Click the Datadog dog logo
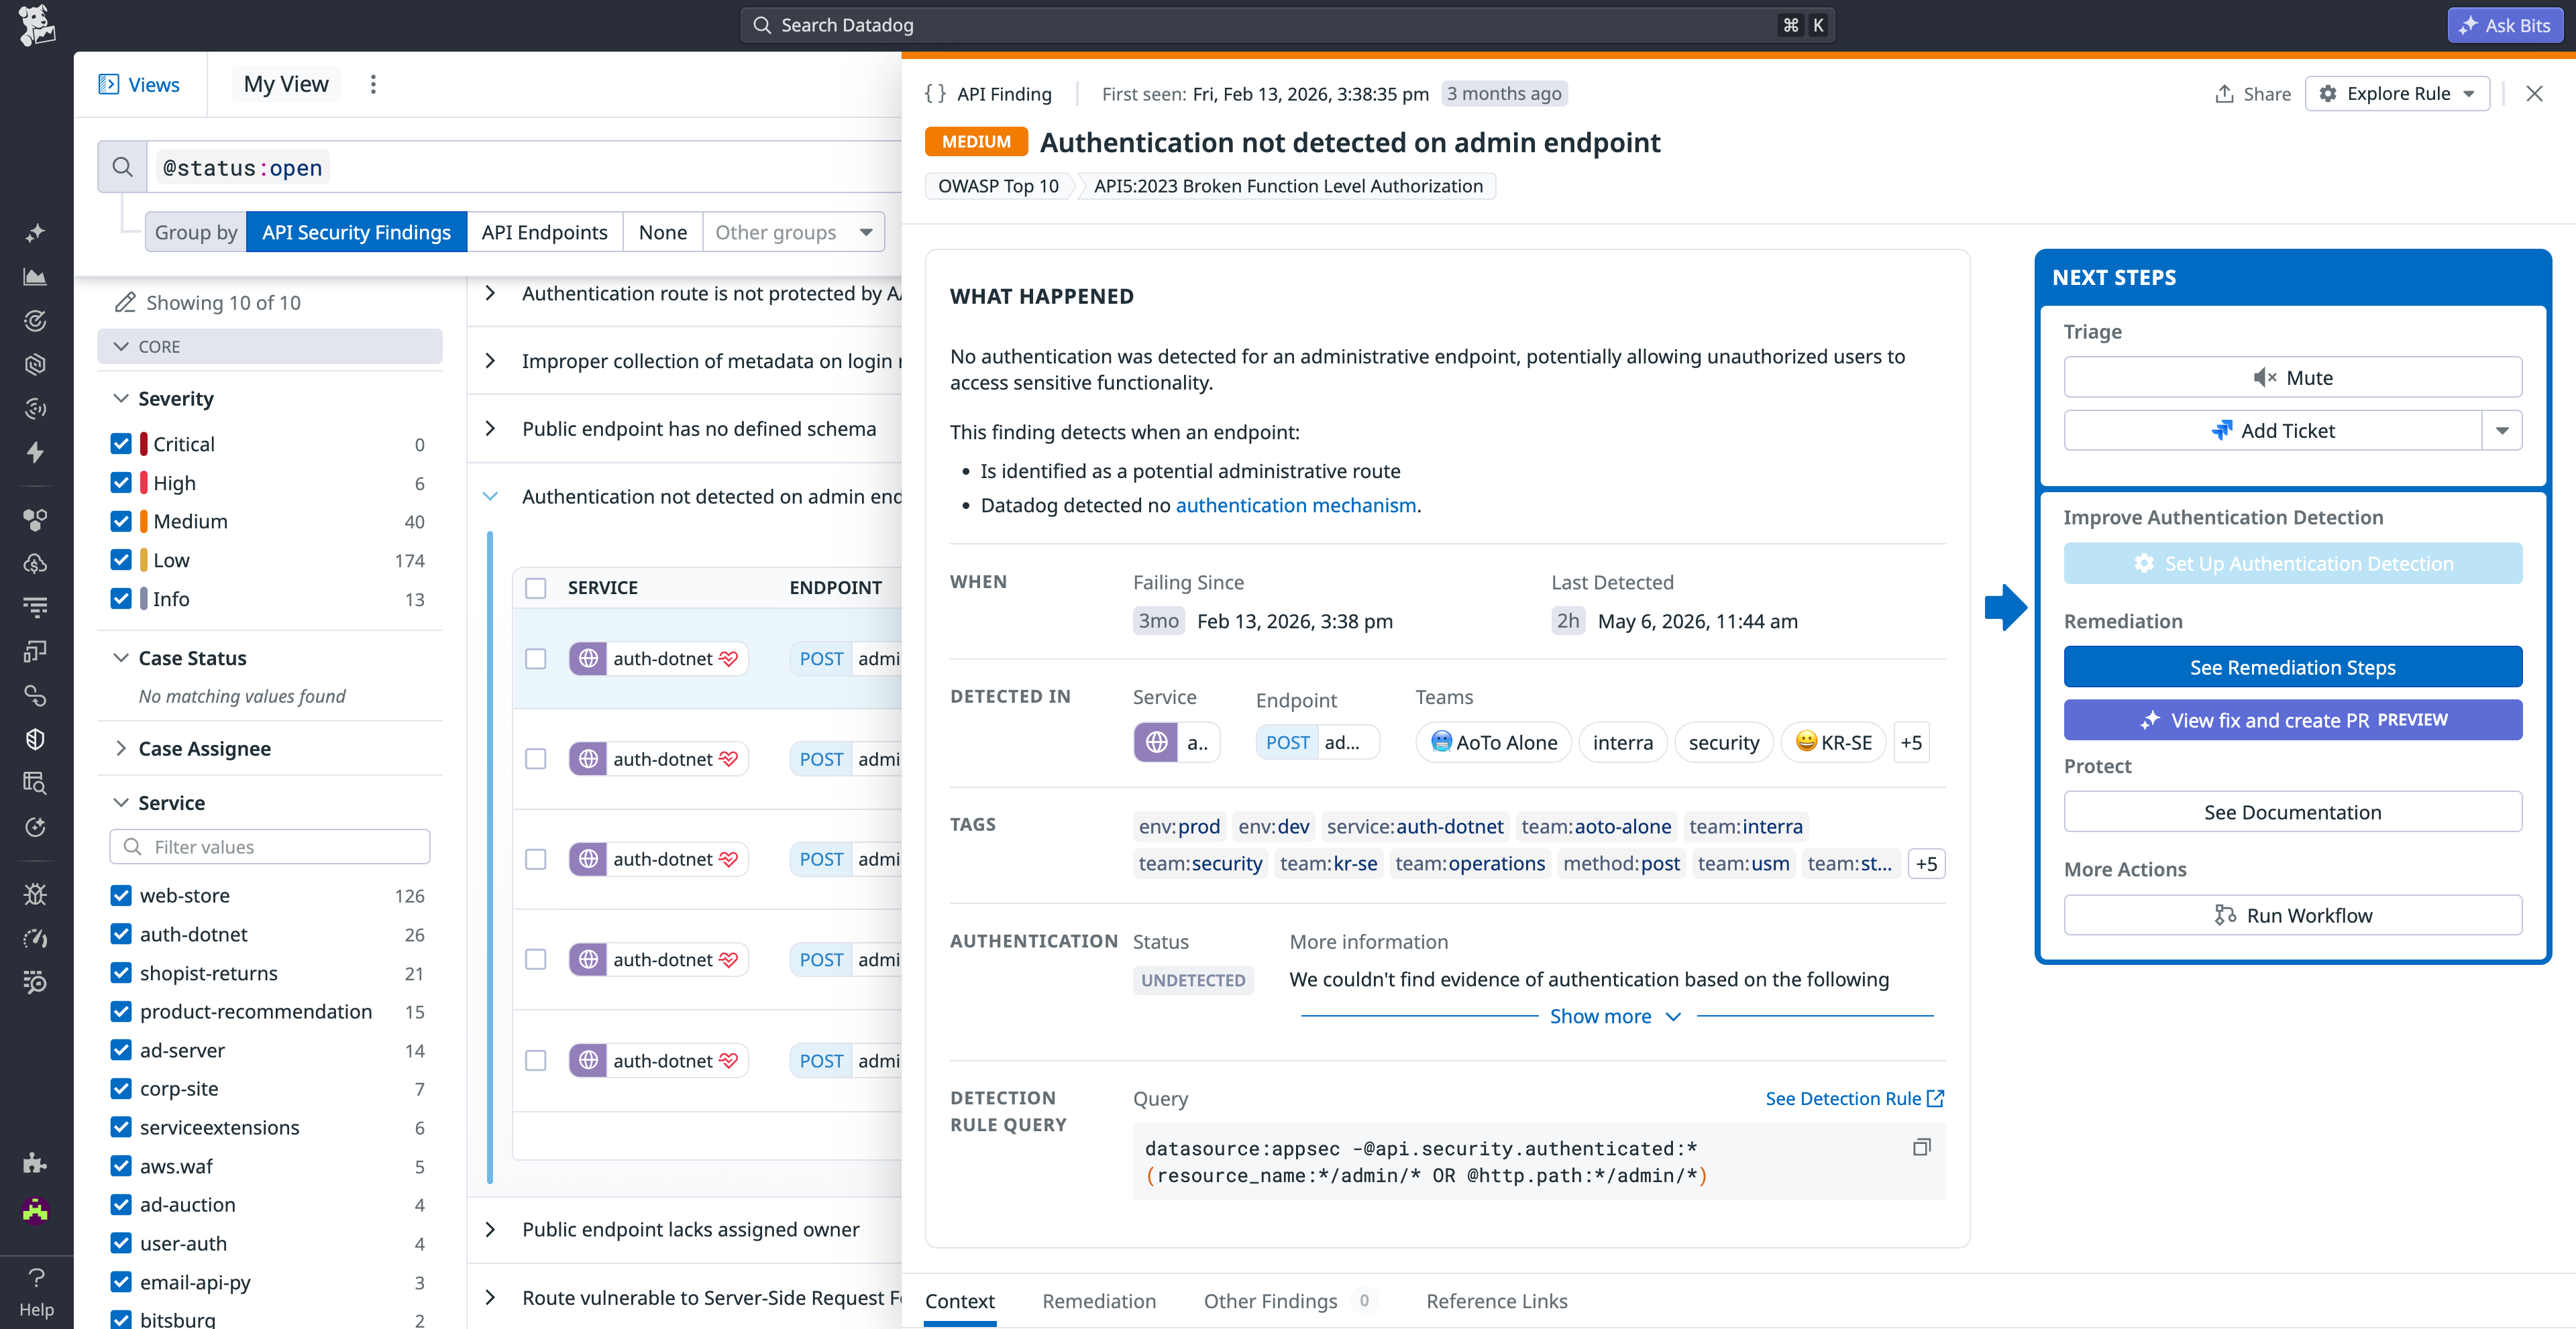 tap(36, 25)
